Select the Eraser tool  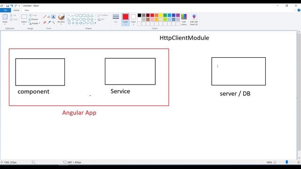click(x=45, y=23)
